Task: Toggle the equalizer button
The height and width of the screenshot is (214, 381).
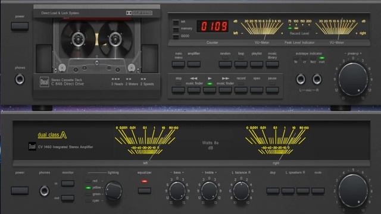Action: (x=144, y=191)
